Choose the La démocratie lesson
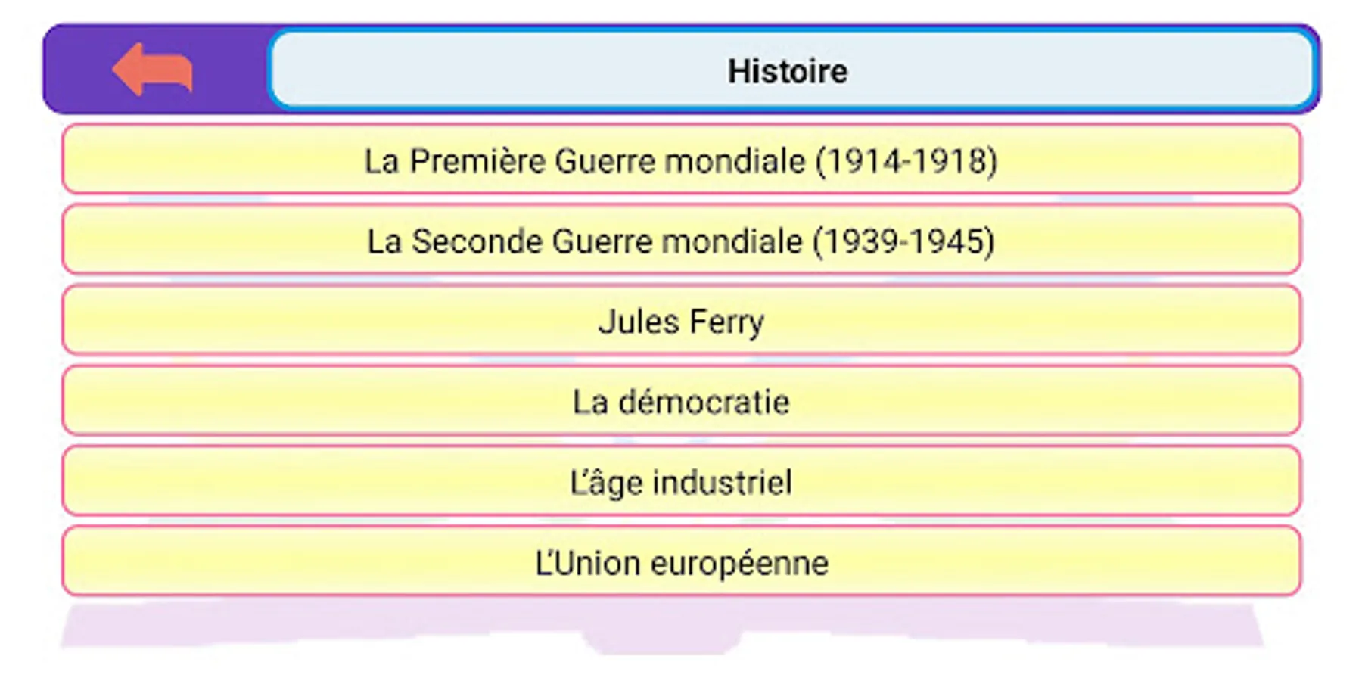 [x=681, y=401]
